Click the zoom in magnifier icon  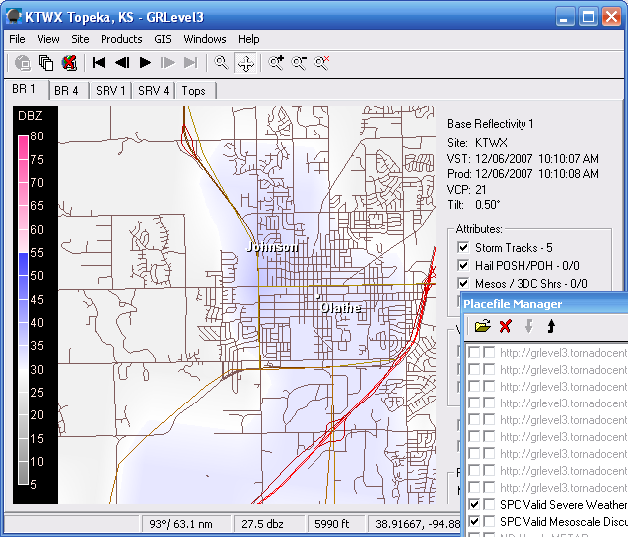point(276,63)
